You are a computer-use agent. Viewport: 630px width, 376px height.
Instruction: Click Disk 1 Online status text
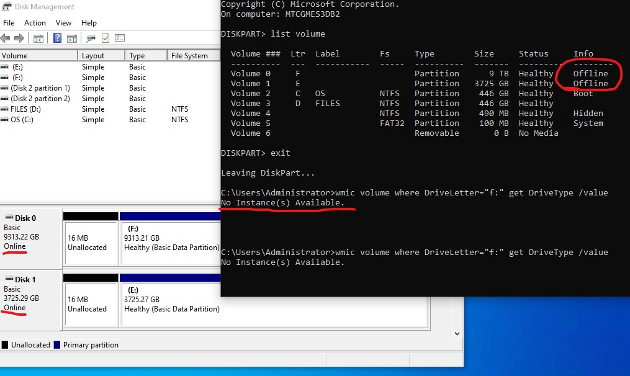click(x=15, y=308)
